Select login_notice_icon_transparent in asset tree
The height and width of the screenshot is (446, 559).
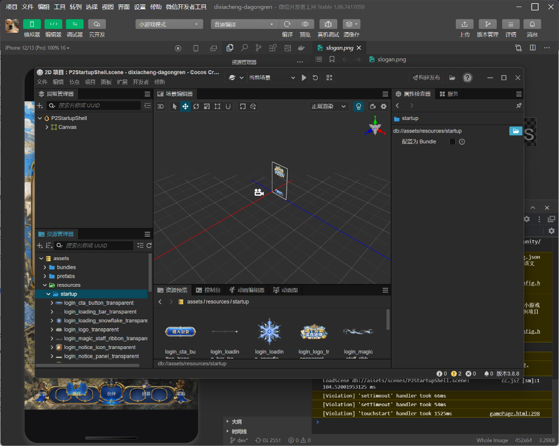(x=99, y=347)
